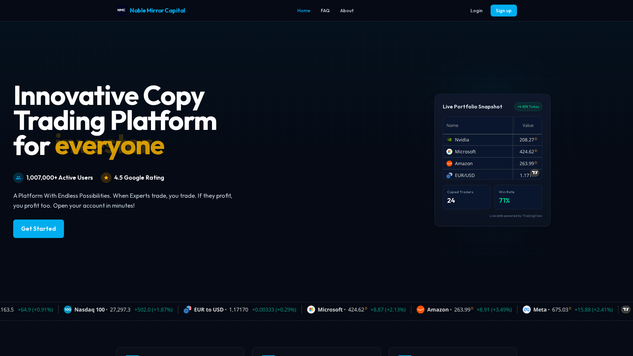Open the Noble Mirror Capital brand link

[157, 11]
